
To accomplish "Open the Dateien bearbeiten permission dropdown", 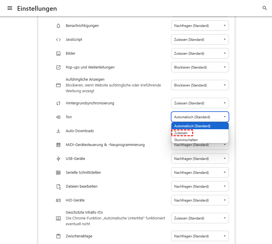I will (x=200, y=186).
